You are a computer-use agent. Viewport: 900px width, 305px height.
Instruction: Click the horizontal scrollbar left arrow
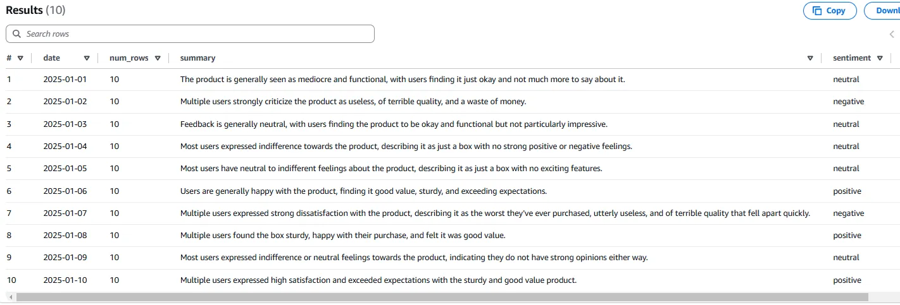(10, 297)
